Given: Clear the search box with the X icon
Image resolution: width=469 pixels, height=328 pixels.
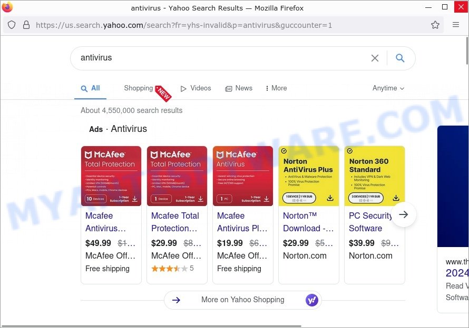Looking at the screenshot, I should pos(375,58).
